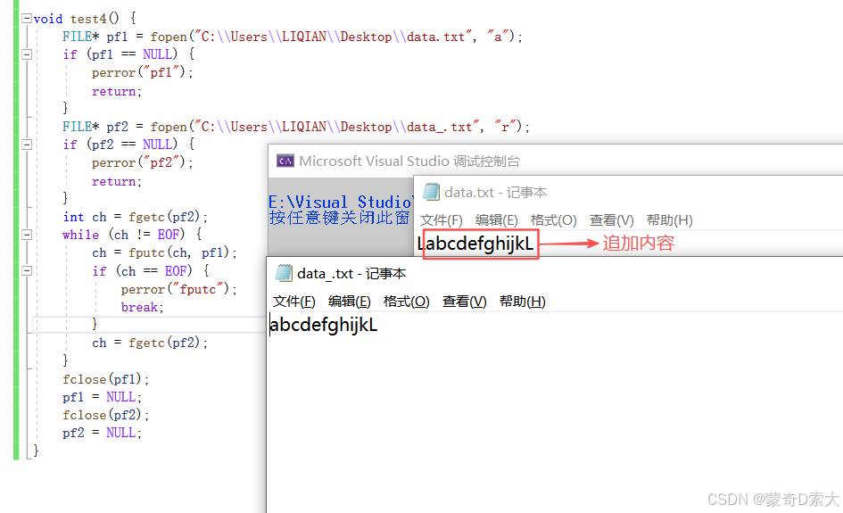Click the int ch = fgetc(pf2); line

pyautogui.click(x=135, y=217)
